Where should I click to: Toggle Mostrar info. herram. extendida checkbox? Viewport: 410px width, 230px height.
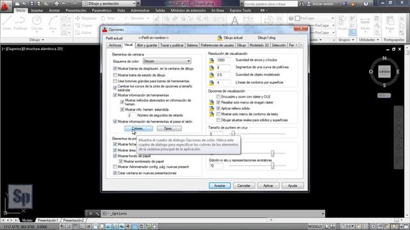click(x=122, y=109)
